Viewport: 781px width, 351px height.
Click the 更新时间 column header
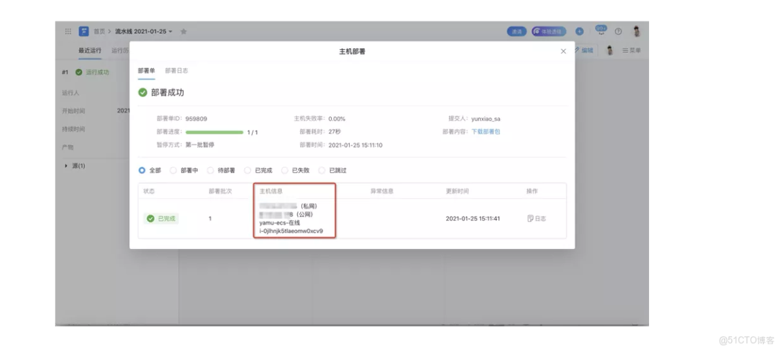[x=457, y=191]
